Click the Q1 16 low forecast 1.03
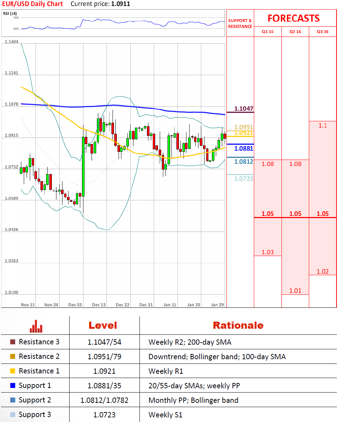The height and width of the screenshot is (422, 339). pyautogui.click(x=268, y=252)
